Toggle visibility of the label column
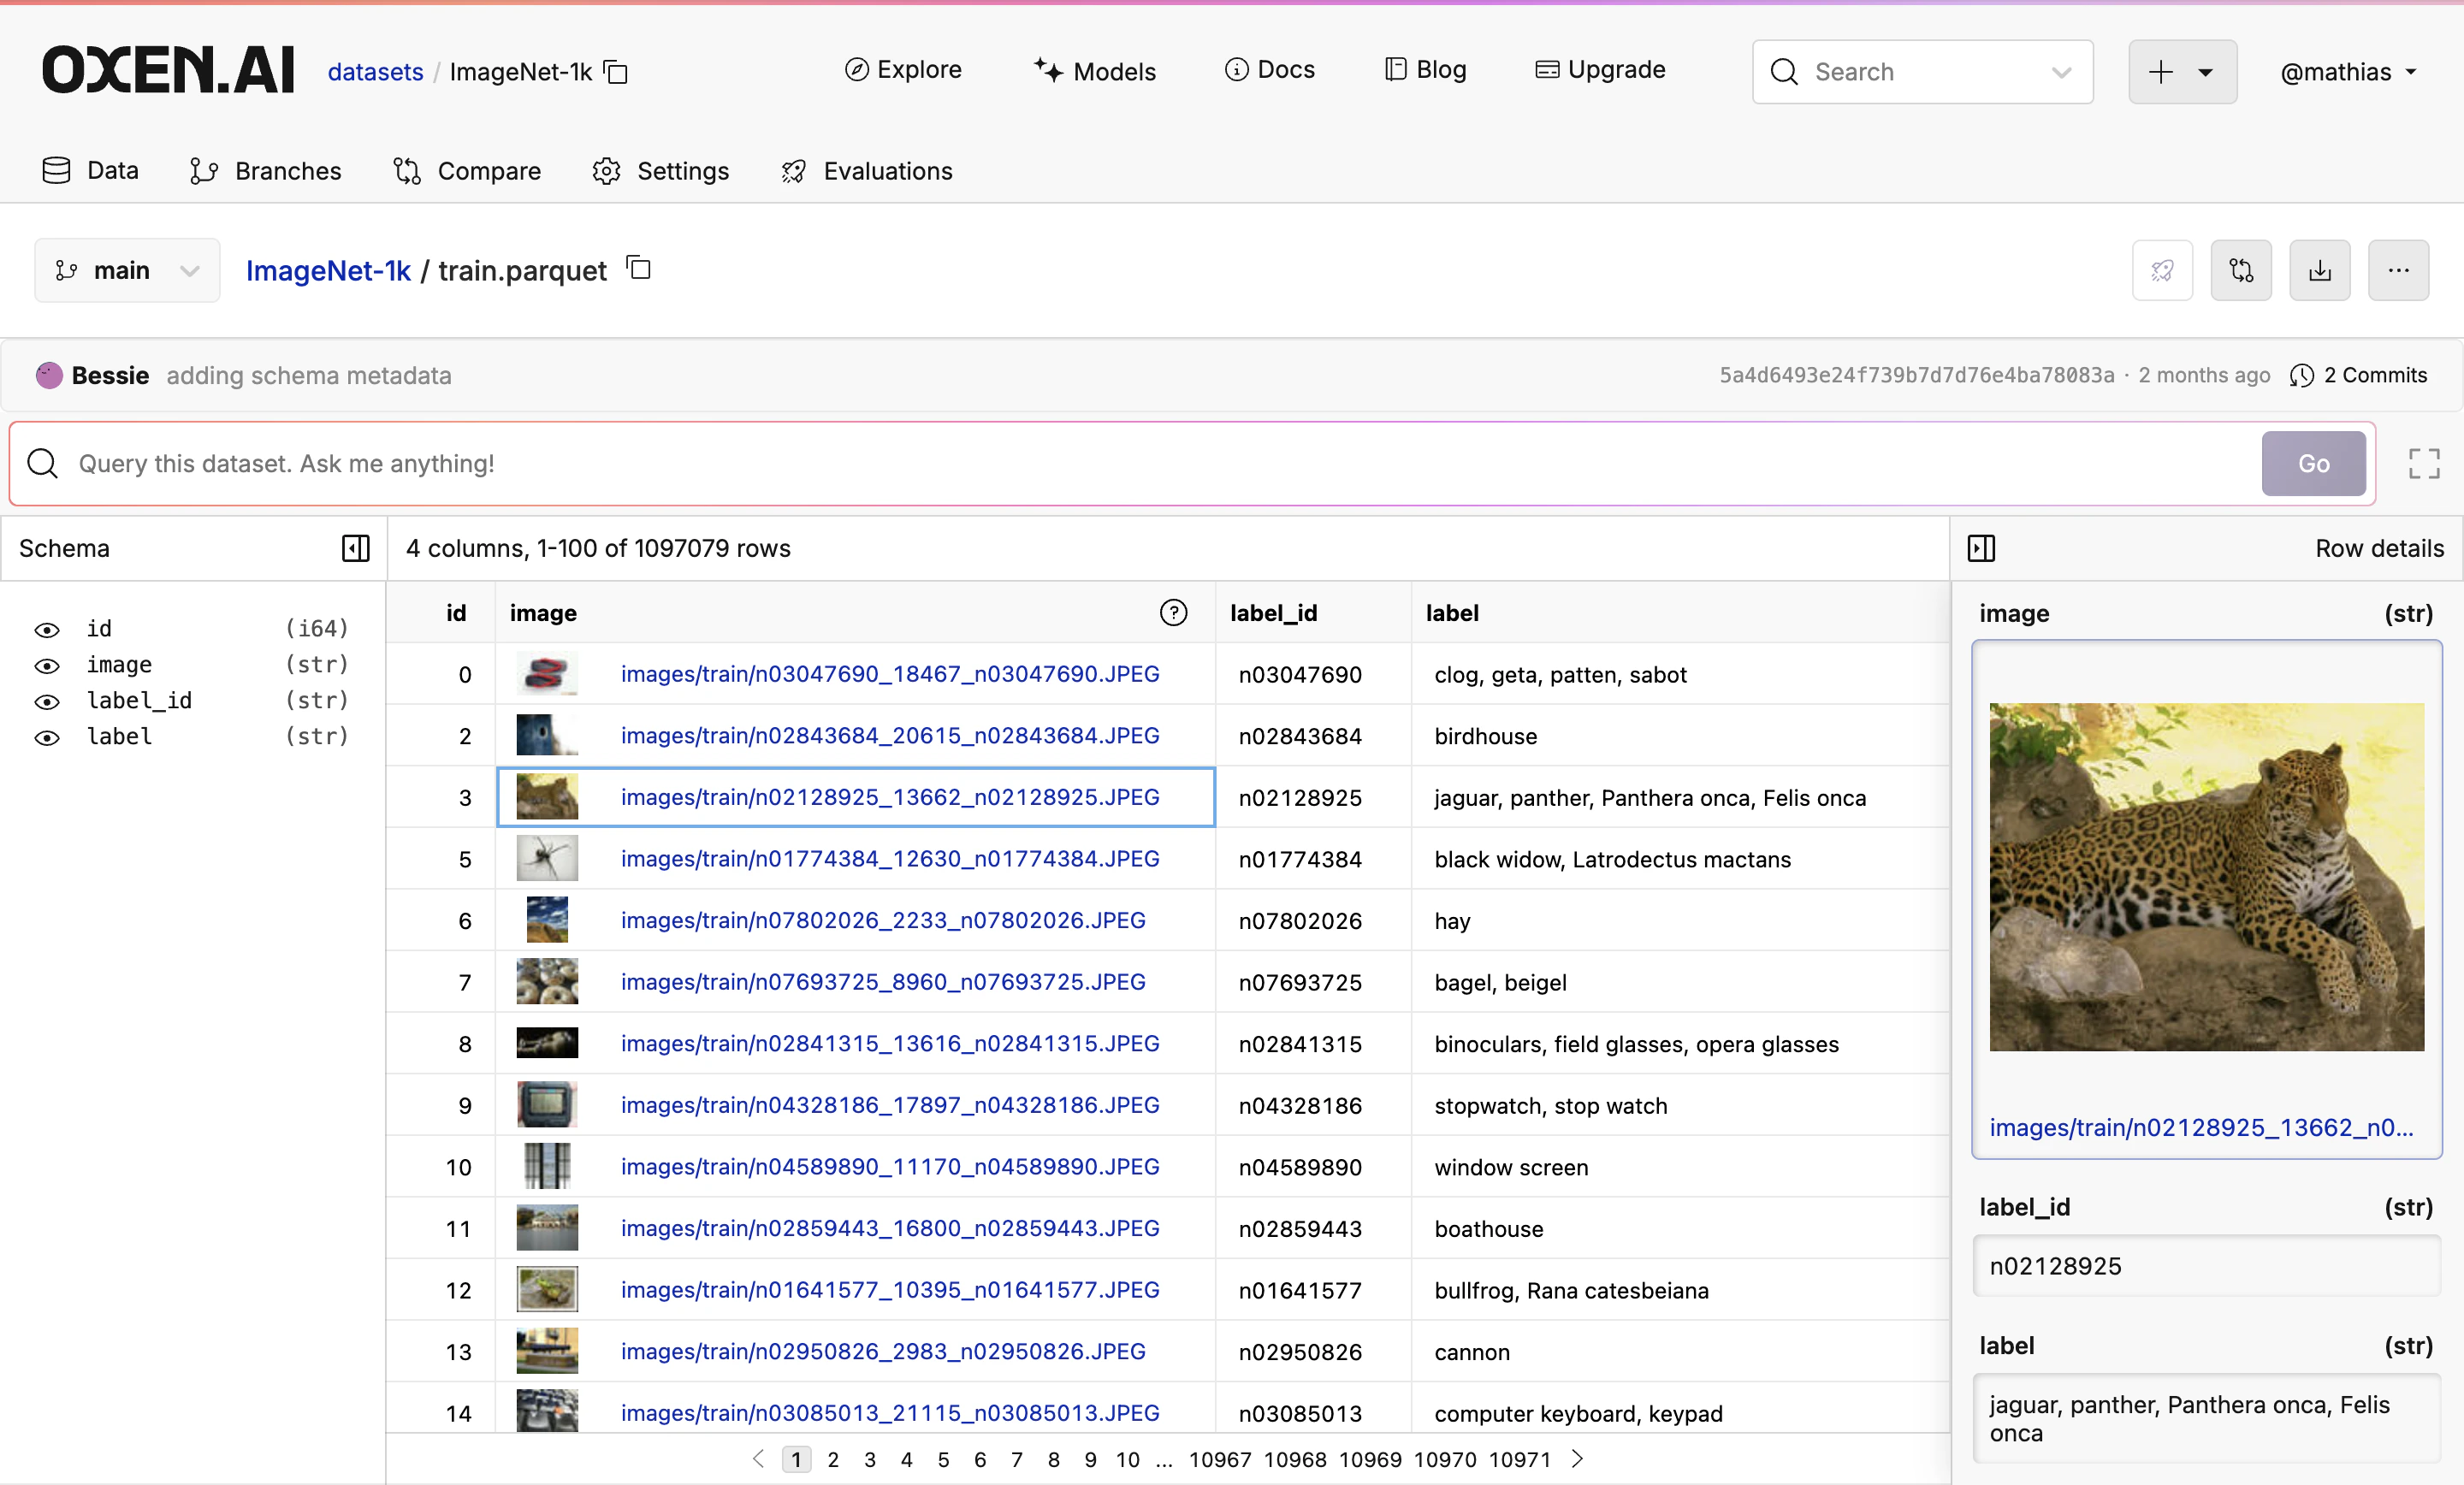This screenshot has height=1485, width=2464. click(47, 737)
